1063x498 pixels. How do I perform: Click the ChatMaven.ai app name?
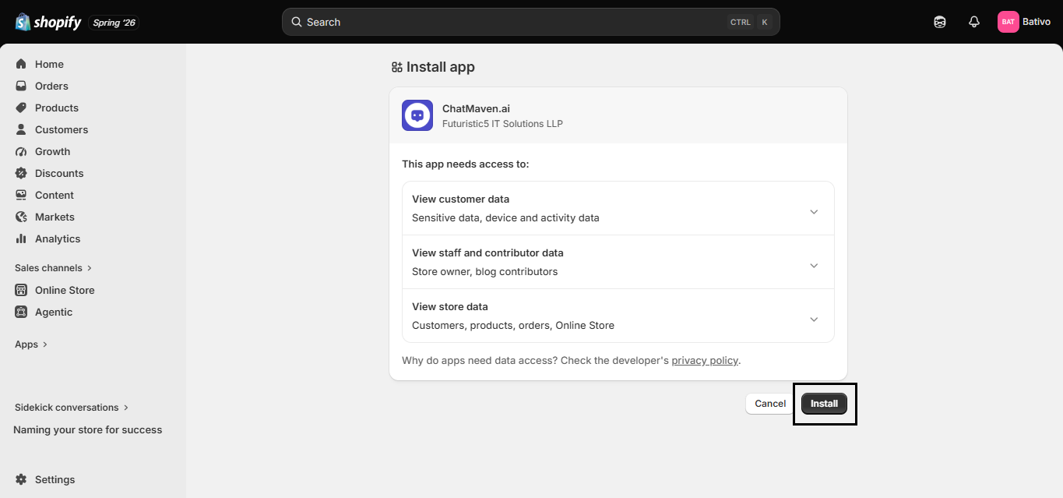tap(476, 109)
